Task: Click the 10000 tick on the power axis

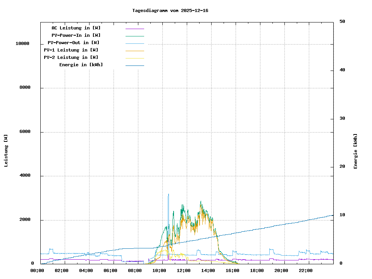Action: (22, 44)
